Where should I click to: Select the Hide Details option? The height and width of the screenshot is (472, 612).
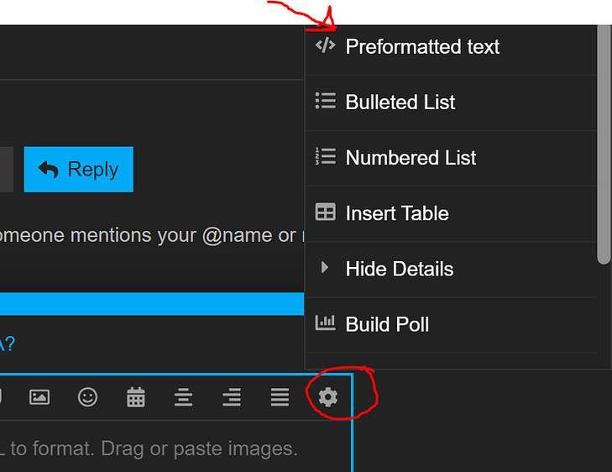(451, 269)
